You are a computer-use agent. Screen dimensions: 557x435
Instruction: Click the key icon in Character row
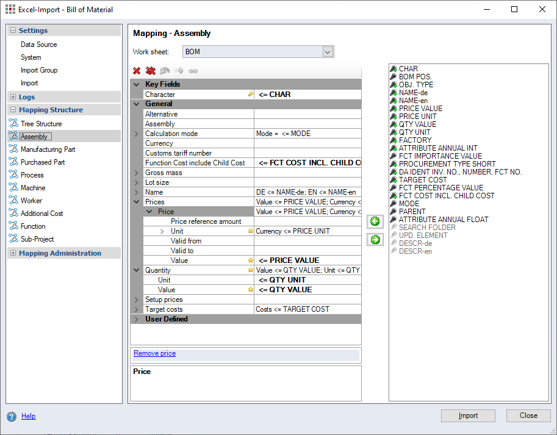[x=250, y=95]
